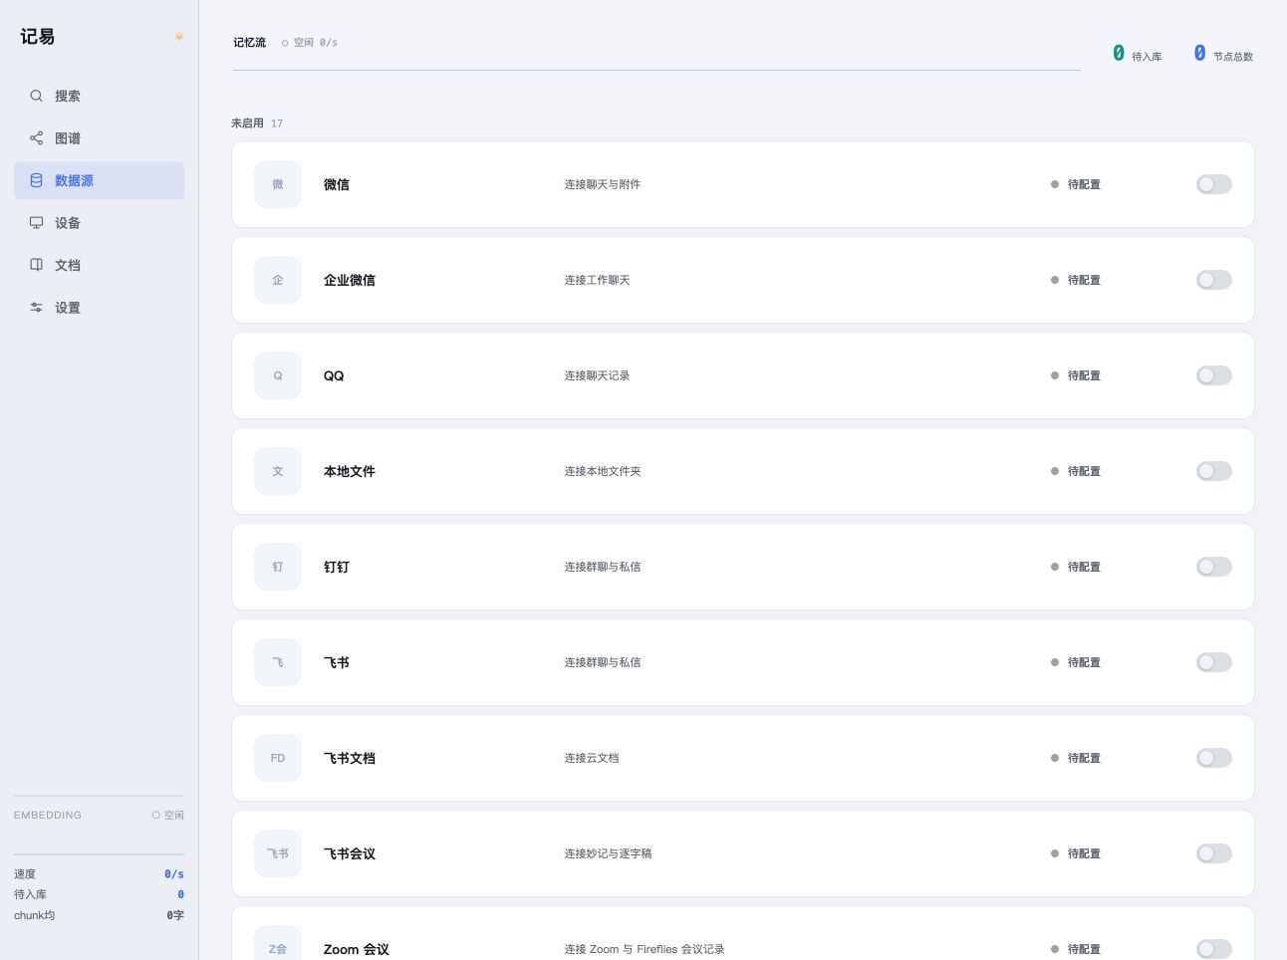Go to the 图谱 graph page
This screenshot has height=960, width=1287.
point(99,138)
